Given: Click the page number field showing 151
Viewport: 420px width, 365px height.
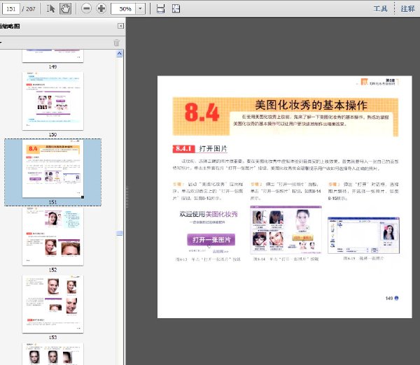Looking at the screenshot, I should click(x=10, y=8).
